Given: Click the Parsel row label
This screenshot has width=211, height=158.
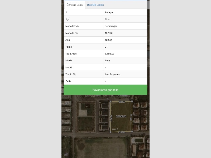Looking at the screenshot, I should (x=69, y=47).
